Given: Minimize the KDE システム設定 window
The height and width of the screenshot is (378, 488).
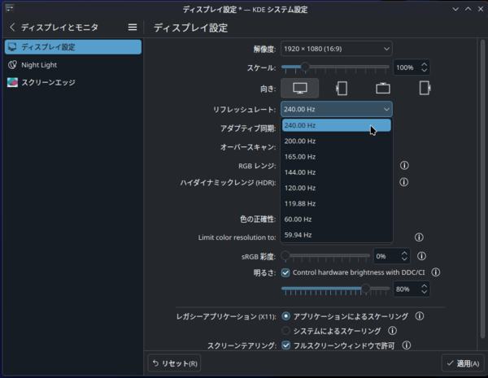Looking at the screenshot, I should point(455,9).
